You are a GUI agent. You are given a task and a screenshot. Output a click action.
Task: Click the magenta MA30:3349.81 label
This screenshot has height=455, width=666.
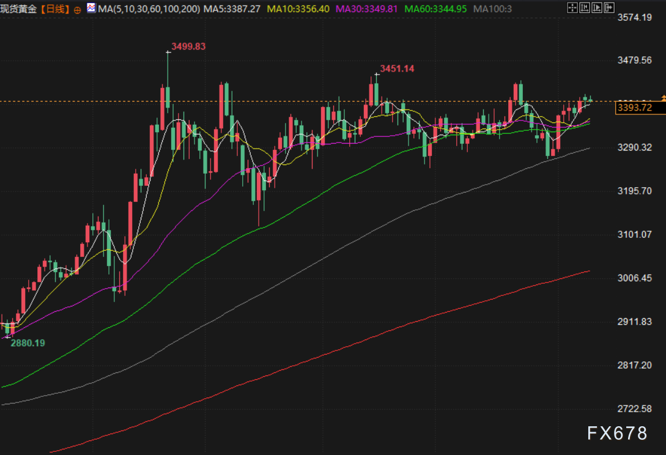[x=366, y=9]
